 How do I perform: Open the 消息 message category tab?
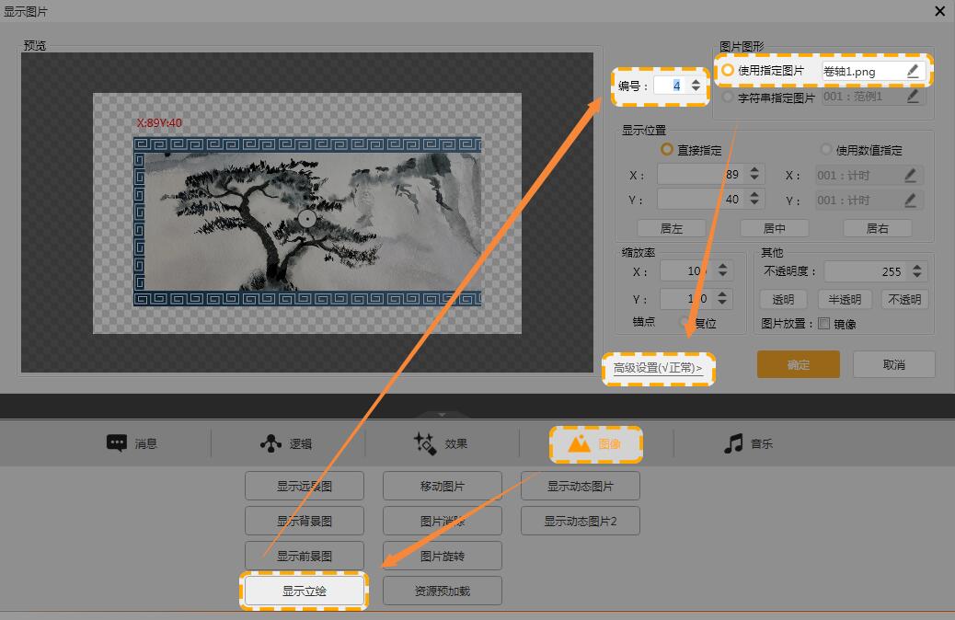point(132,443)
